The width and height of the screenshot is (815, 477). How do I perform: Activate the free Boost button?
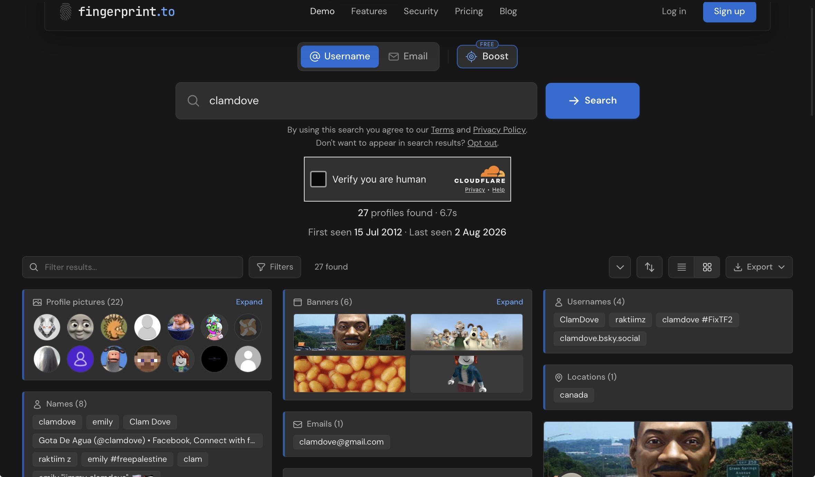(487, 56)
